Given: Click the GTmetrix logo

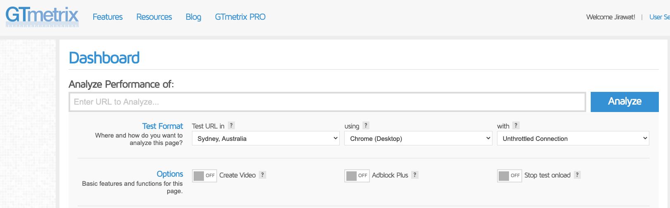Looking at the screenshot, I should [x=42, y=16].
